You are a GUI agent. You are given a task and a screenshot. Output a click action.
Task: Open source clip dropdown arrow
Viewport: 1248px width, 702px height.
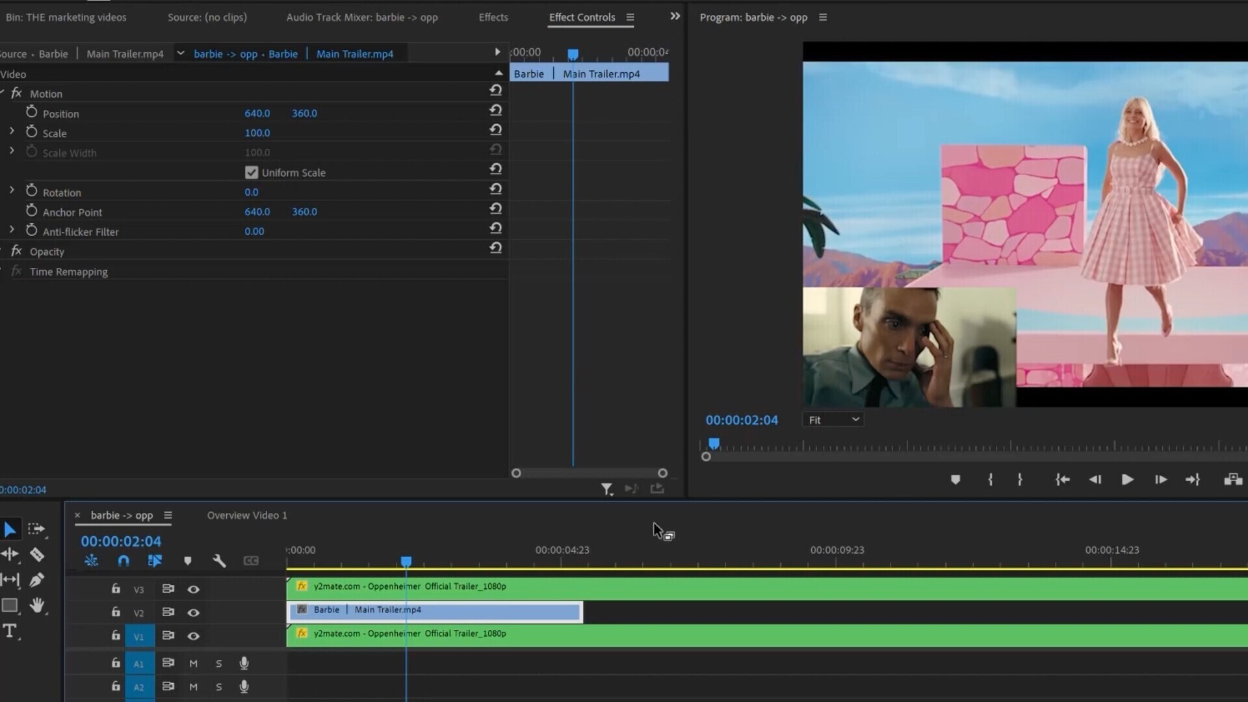coord(180,53)
